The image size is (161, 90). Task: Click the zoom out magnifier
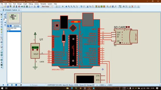(x=71, y=6)
